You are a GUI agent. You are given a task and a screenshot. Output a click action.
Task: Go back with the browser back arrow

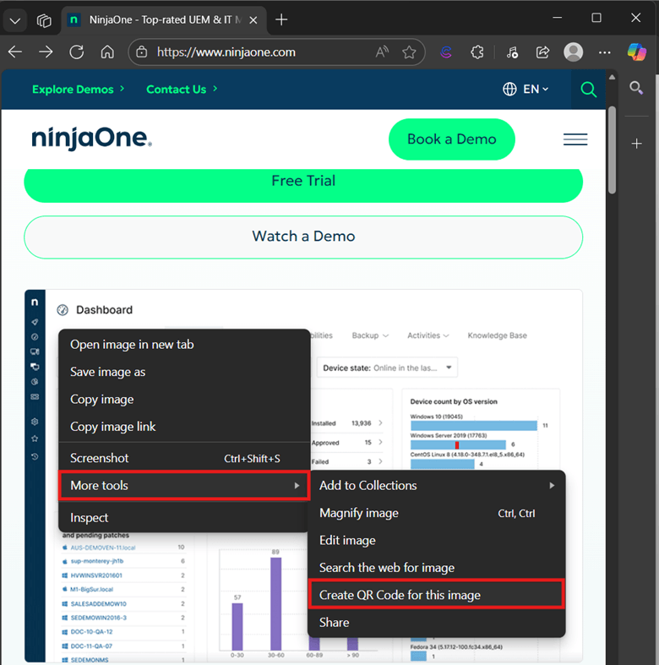pos(15,52)
